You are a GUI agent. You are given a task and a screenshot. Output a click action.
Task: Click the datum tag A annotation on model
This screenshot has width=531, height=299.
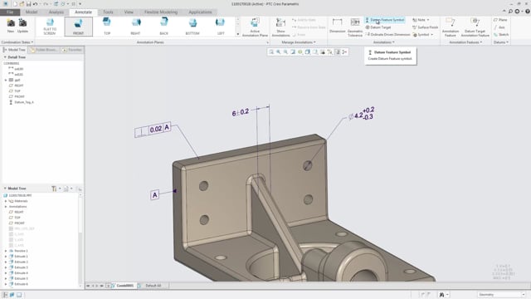(155, 195)
